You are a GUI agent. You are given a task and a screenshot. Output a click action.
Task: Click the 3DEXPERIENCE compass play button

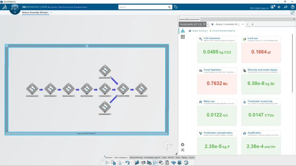click(15, 9)
